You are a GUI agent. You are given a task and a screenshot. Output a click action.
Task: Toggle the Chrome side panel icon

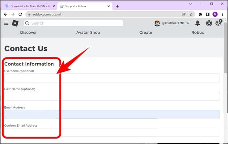tap(207, 14)
